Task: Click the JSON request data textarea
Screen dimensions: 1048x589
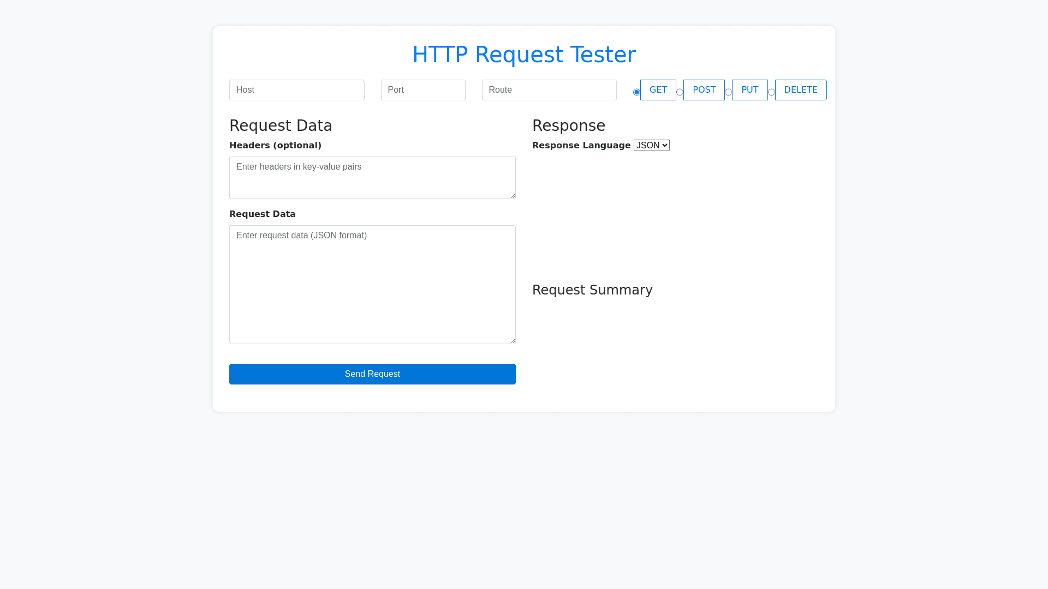Action: click(x=372, y=285)
